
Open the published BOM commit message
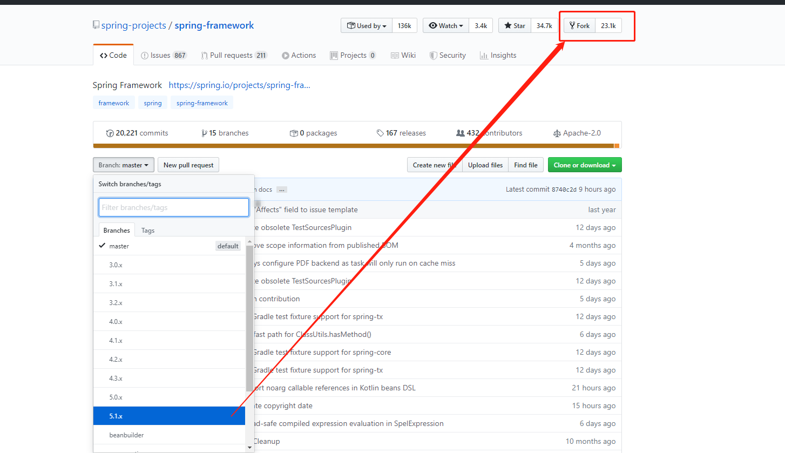tap(326, 245)
